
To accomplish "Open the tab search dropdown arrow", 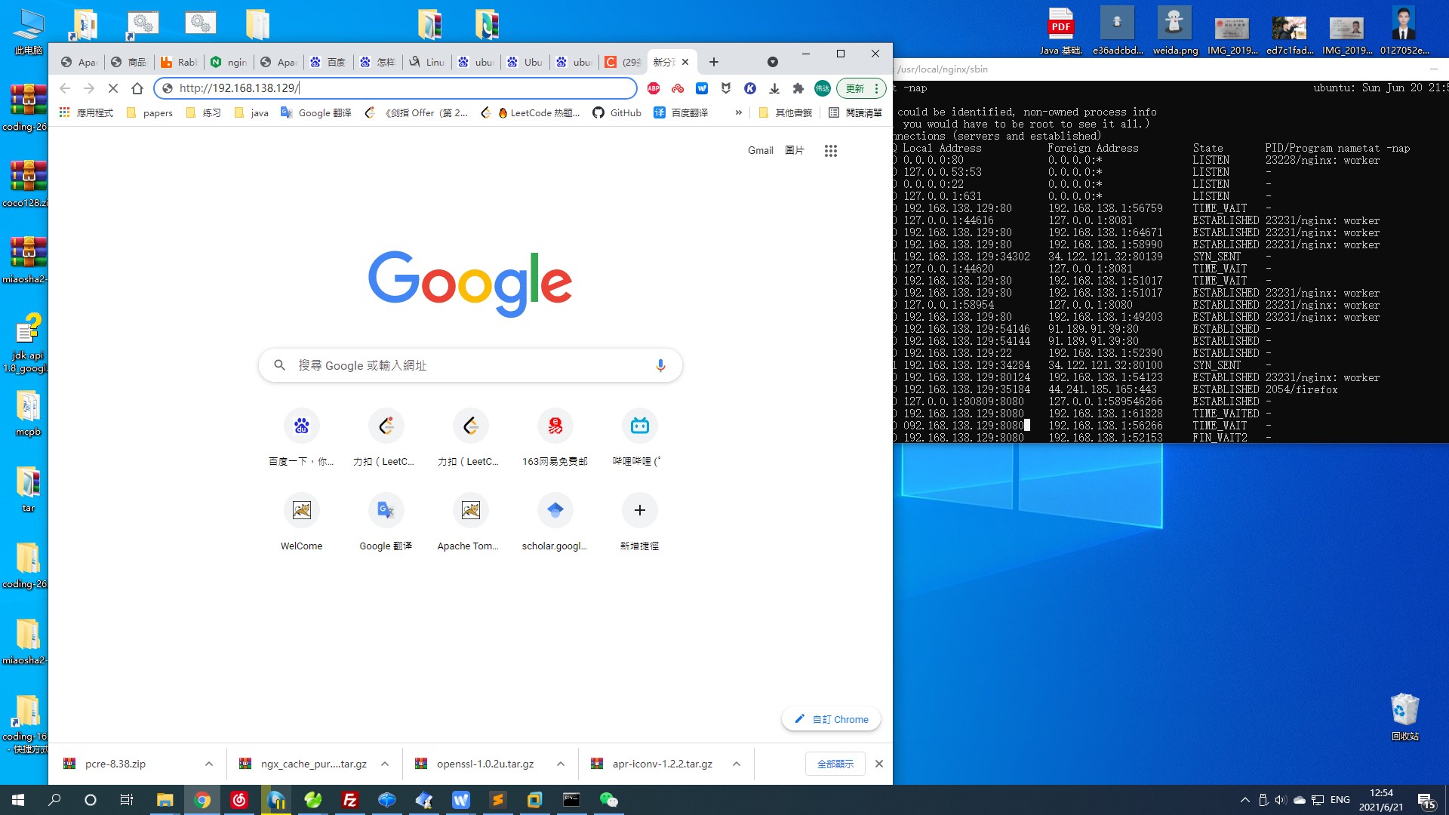I will pos(772,62).
